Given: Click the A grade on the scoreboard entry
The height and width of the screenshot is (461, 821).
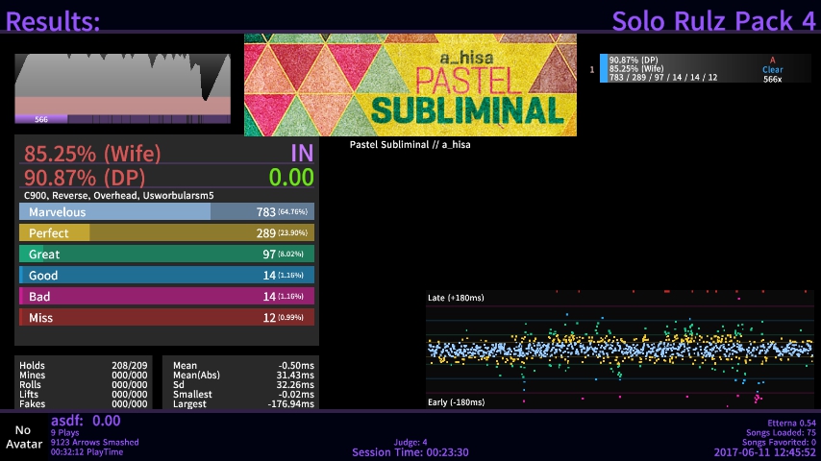Looking at the screenshot, I should click(x=772, y=60).
